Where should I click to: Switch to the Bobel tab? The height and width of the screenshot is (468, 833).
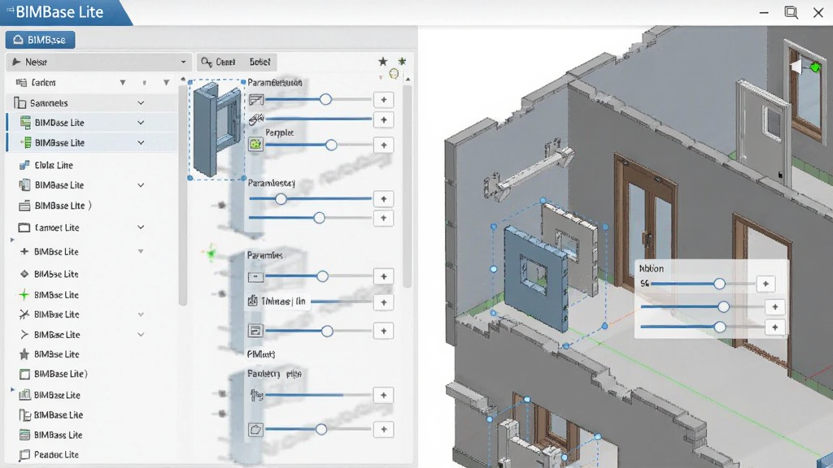259,62
